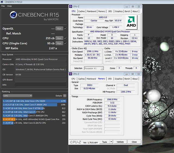The height and width of the screenshot is (153, 174).
Task: Select the highlighted AMD Athlon X4 845 ranking row
Action: 35,119
